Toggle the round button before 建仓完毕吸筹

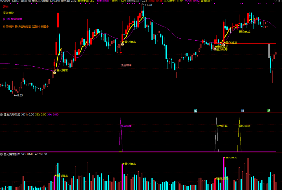[1, 115]
